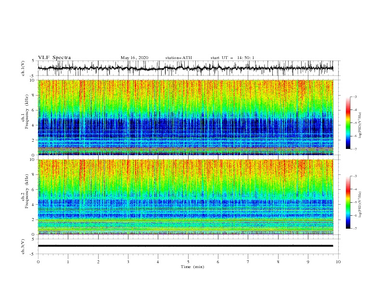Viewport: 381px width, 294px height.
Task: Click the time axis tick label '2'
Action: click(98, 262)
